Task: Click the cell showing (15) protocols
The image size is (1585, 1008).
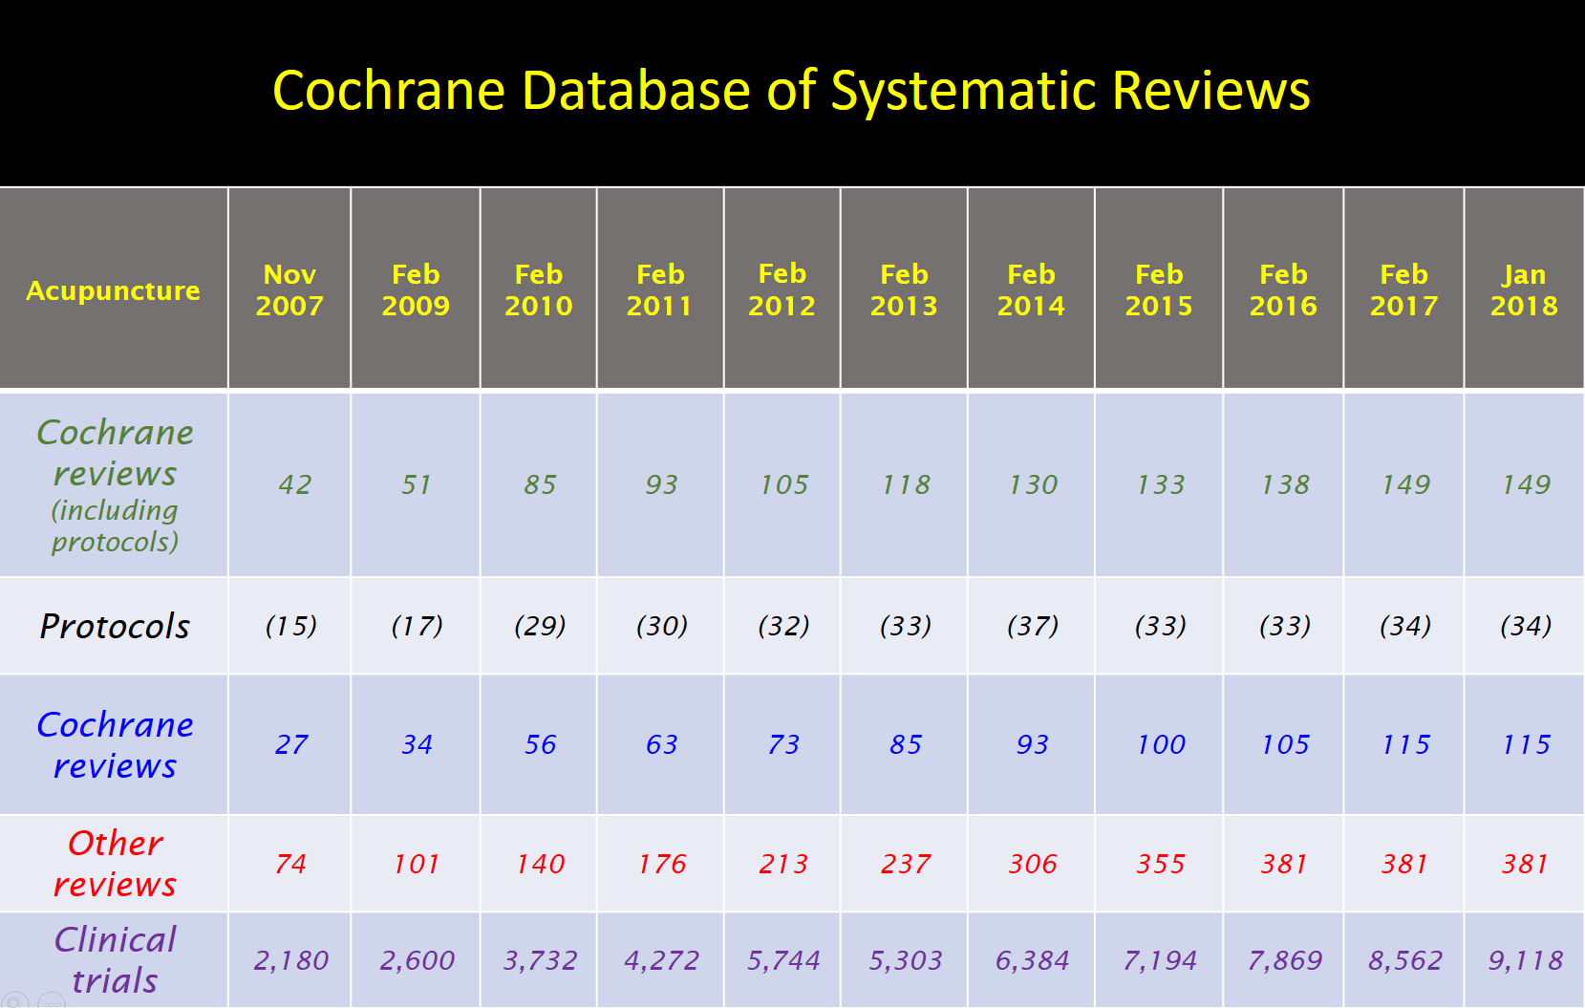Action: pyautogui.click(x=289, y=626)
